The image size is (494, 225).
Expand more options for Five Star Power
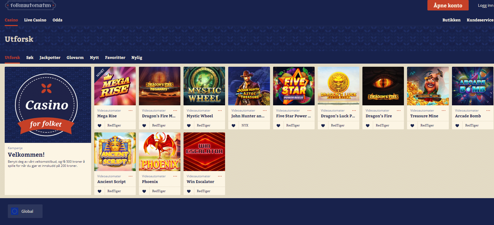pyautogui.click(x=309, y=111)
